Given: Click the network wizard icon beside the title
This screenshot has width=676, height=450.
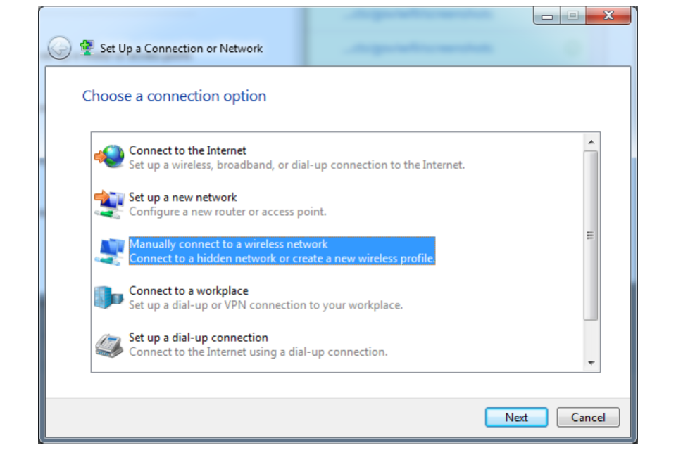Looking at the screenshot, I should [87, 47].
